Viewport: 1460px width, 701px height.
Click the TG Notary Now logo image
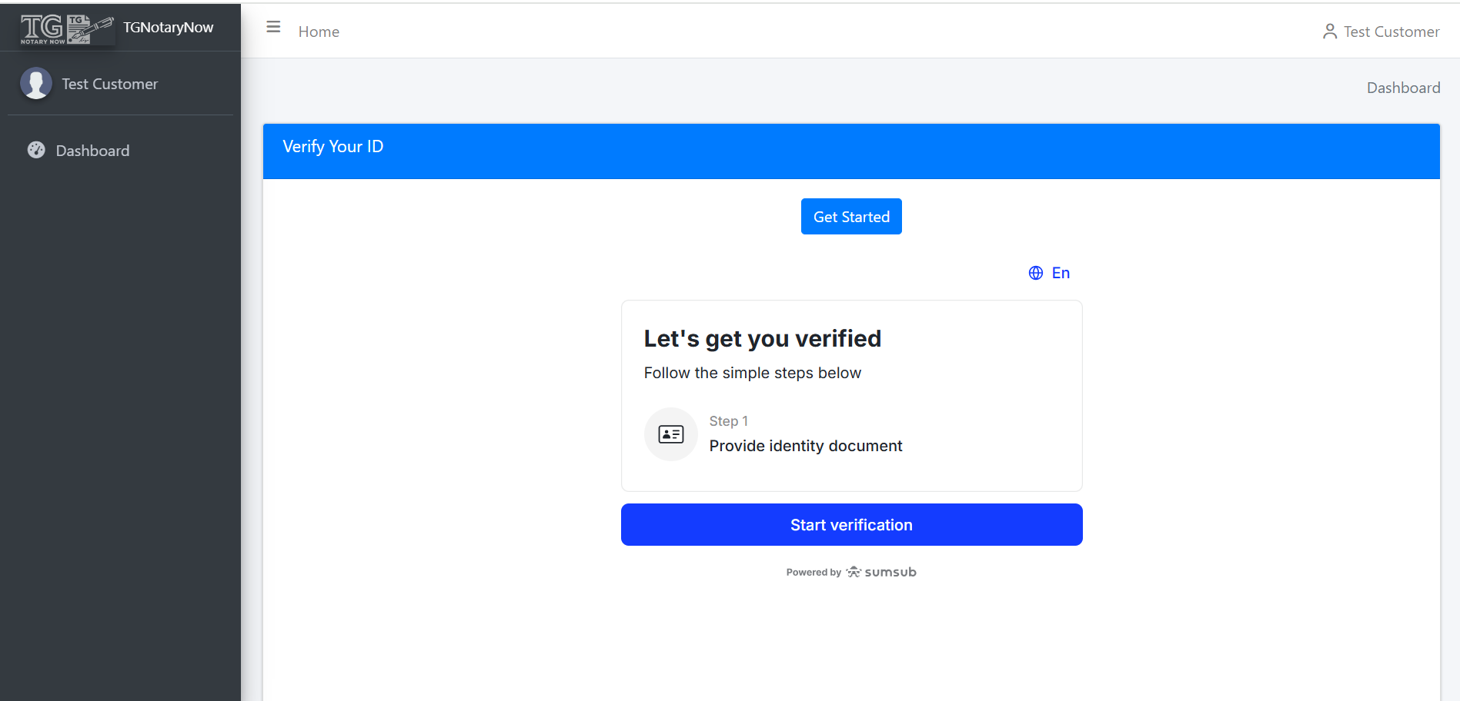tap(66, 28)
